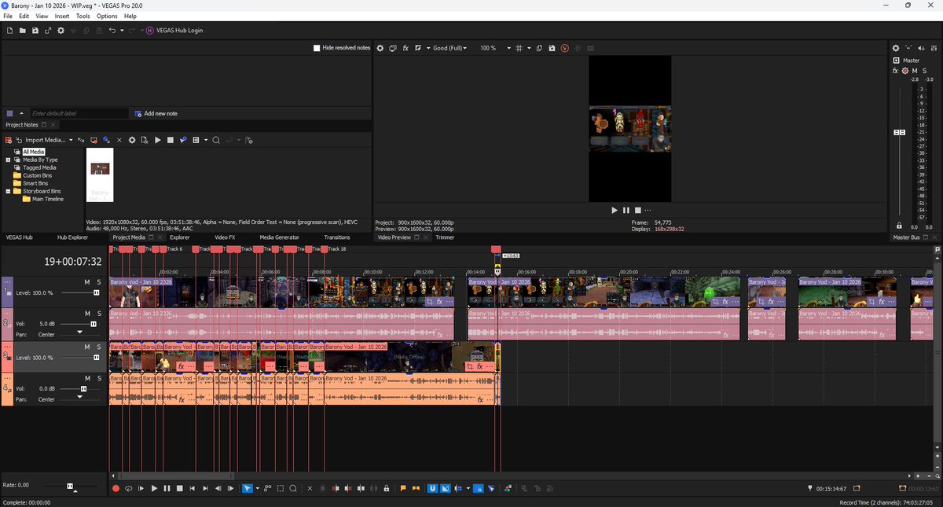Open Master Bus properties gear icon
Viewport: 943px width, 507px height.
[x=897, y=48]
